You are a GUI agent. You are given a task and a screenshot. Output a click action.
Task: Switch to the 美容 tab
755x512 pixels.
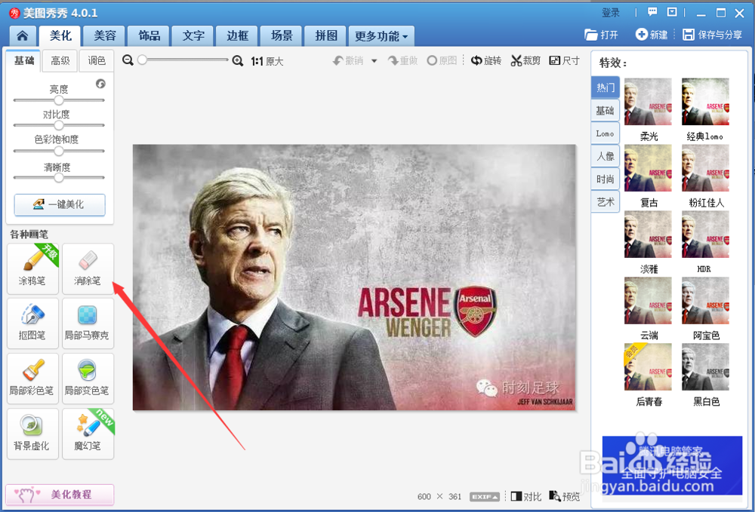[104, 36]
